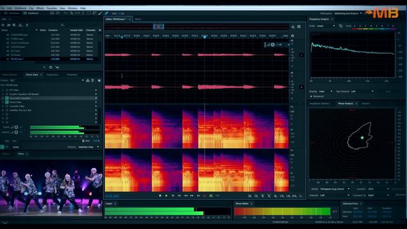
Task: Toggle the rack's main power button beside Apply
Action: (x=3, y=147)
